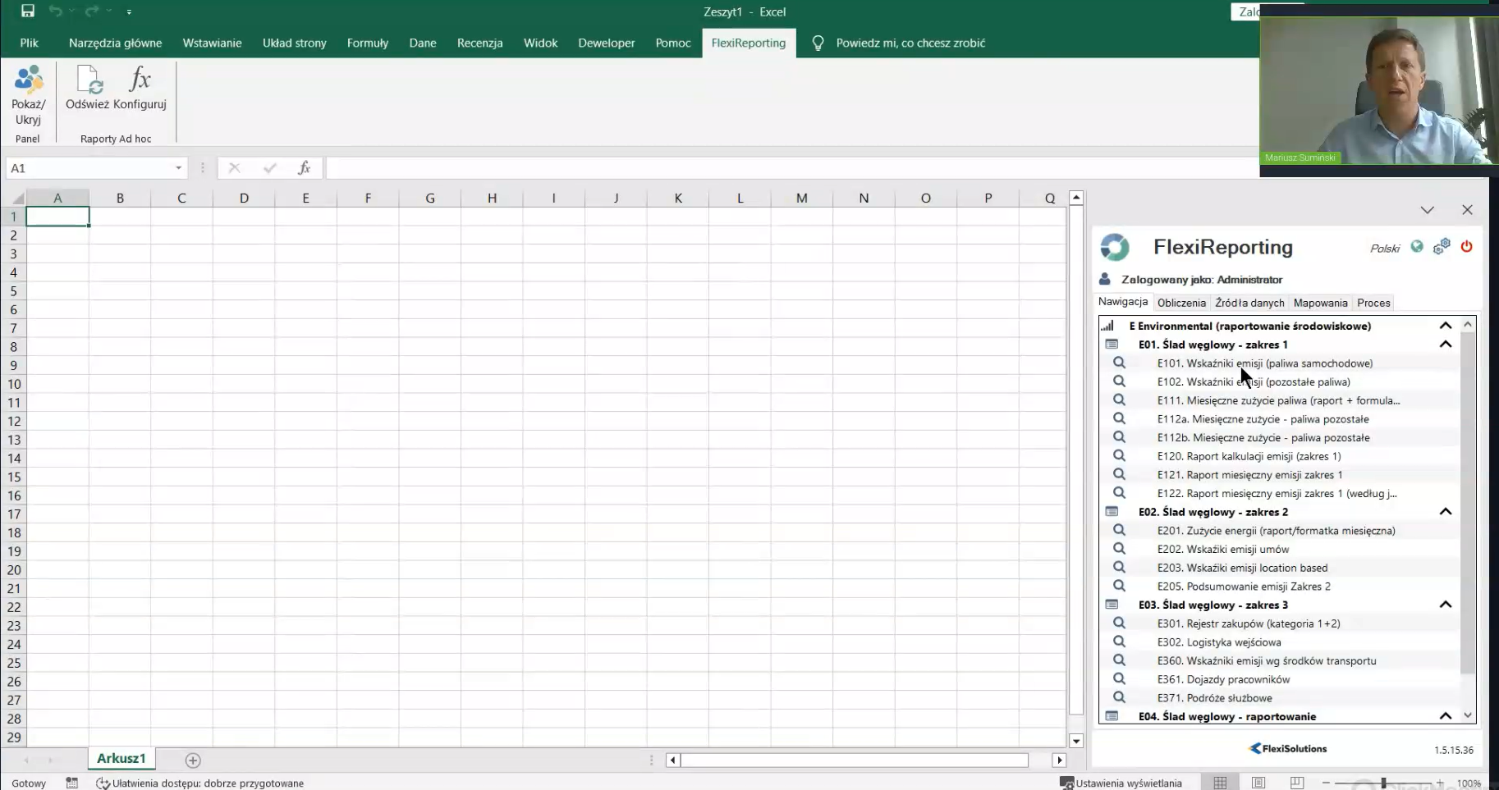Save the workbook with the disk icon

28,11
